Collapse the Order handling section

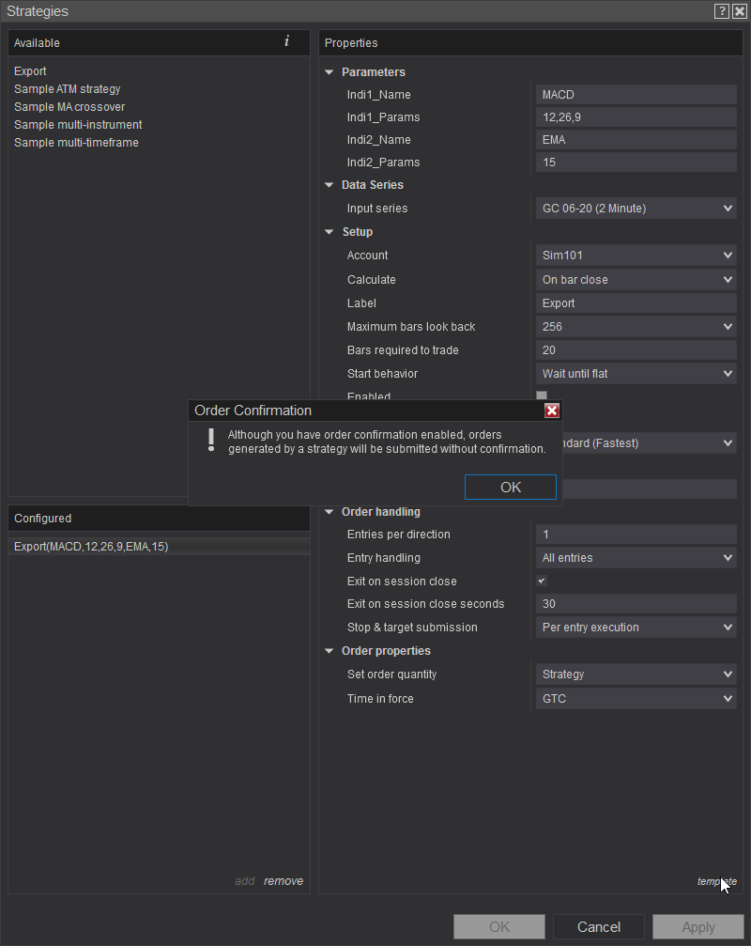tap(330, 512)
